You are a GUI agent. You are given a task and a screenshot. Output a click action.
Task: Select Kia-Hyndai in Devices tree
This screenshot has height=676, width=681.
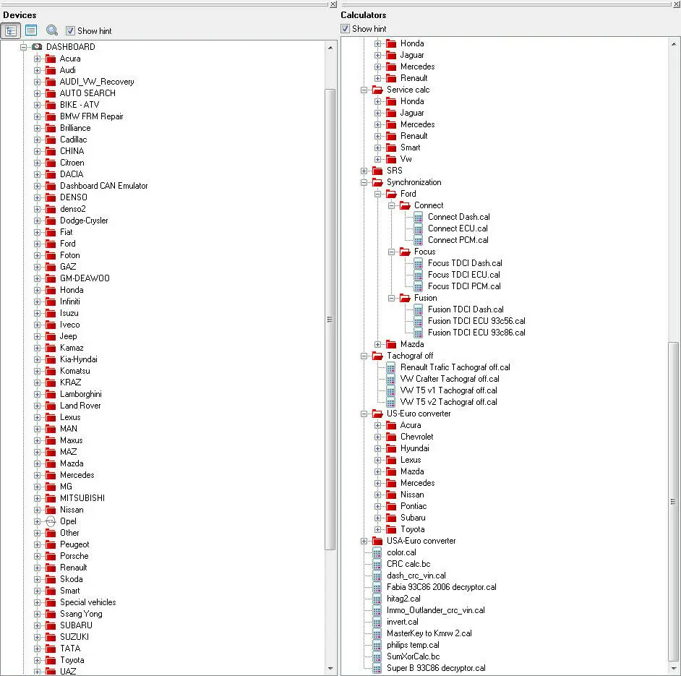[79, 359]
